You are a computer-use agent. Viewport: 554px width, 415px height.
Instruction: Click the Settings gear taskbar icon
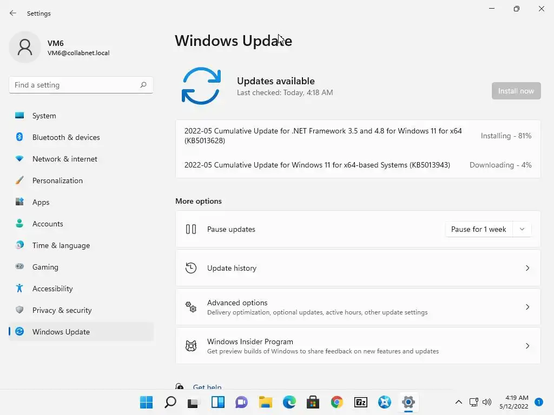pyautogui.click(x=408, y=402)
